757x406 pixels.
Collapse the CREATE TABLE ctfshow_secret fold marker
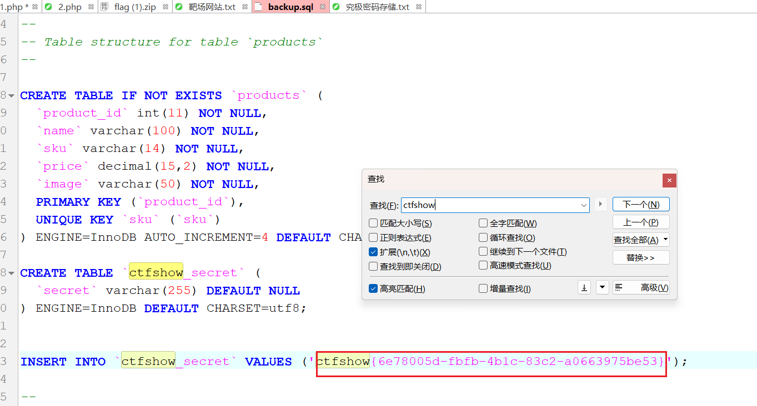[x=11, y=273]
